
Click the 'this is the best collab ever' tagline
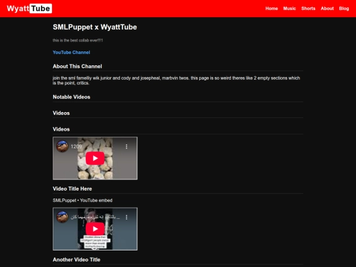click(78, 40)
